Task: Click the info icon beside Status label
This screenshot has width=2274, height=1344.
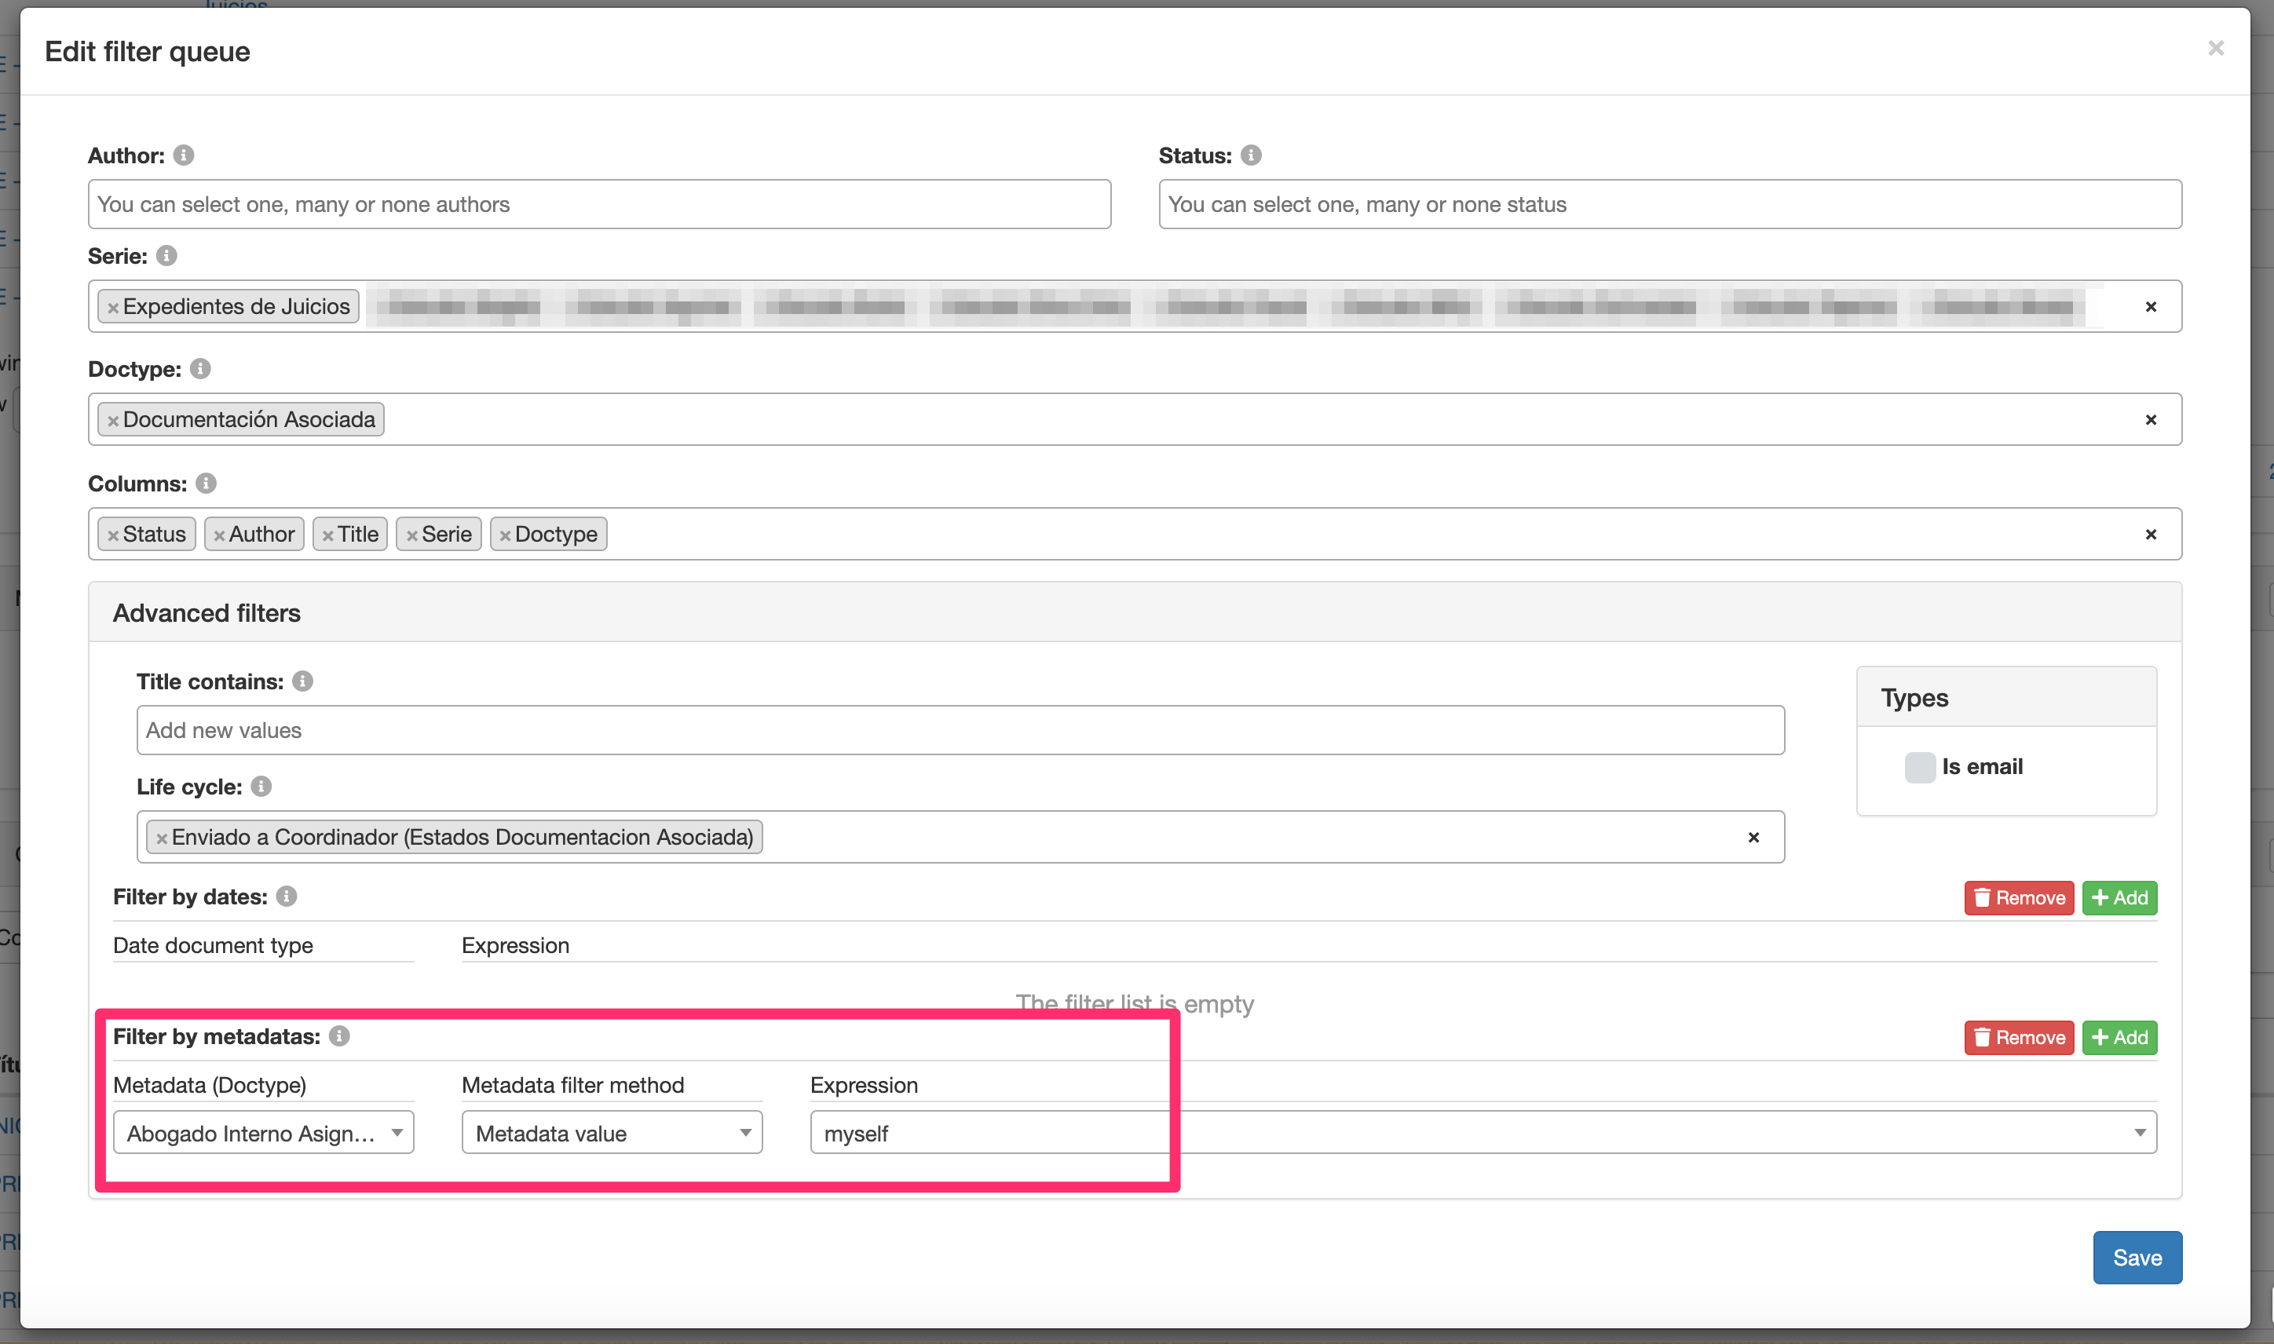Action: 1251,155
